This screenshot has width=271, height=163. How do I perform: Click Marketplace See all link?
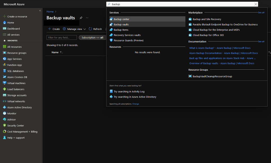pos(261,13)
